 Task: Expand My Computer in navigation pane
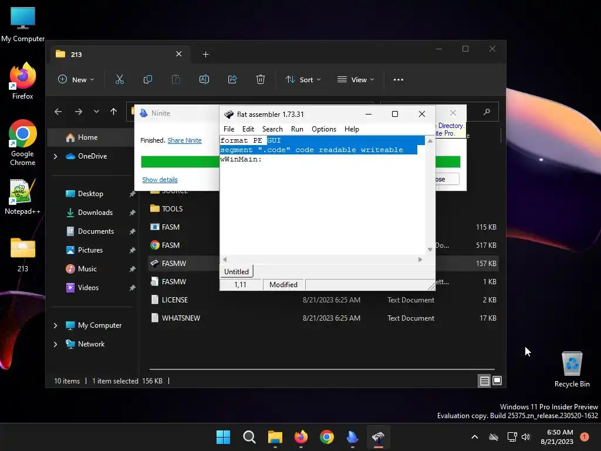click(56, 325)
